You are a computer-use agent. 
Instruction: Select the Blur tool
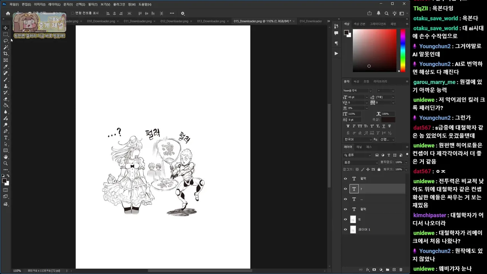pos(5,112)
